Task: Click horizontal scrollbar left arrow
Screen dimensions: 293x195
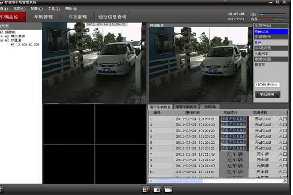Action: click(x=151, y=181)
